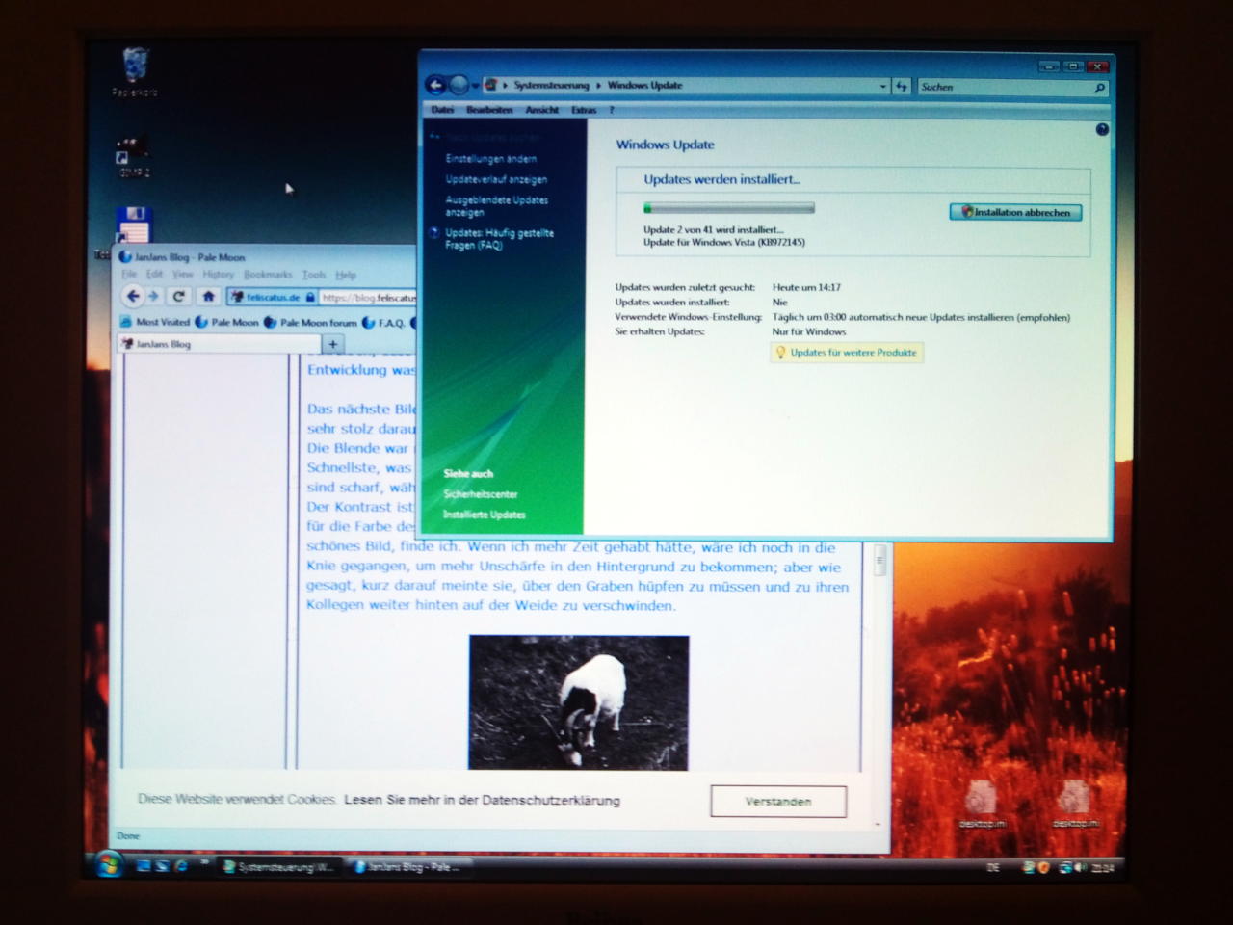Click Einstellungen ändern link
This screenshot has height=925, width=1233.
pos(491,159)
